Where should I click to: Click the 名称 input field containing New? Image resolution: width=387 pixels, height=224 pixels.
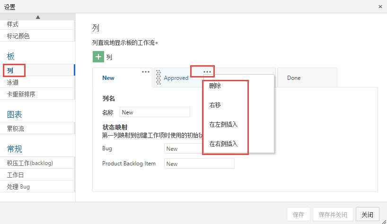155,112
